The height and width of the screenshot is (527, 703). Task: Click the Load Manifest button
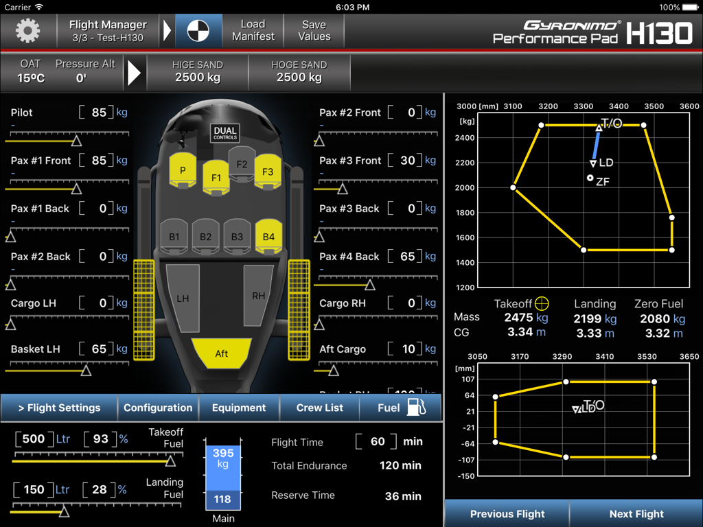pyautogui.click(x=252, y=30)
